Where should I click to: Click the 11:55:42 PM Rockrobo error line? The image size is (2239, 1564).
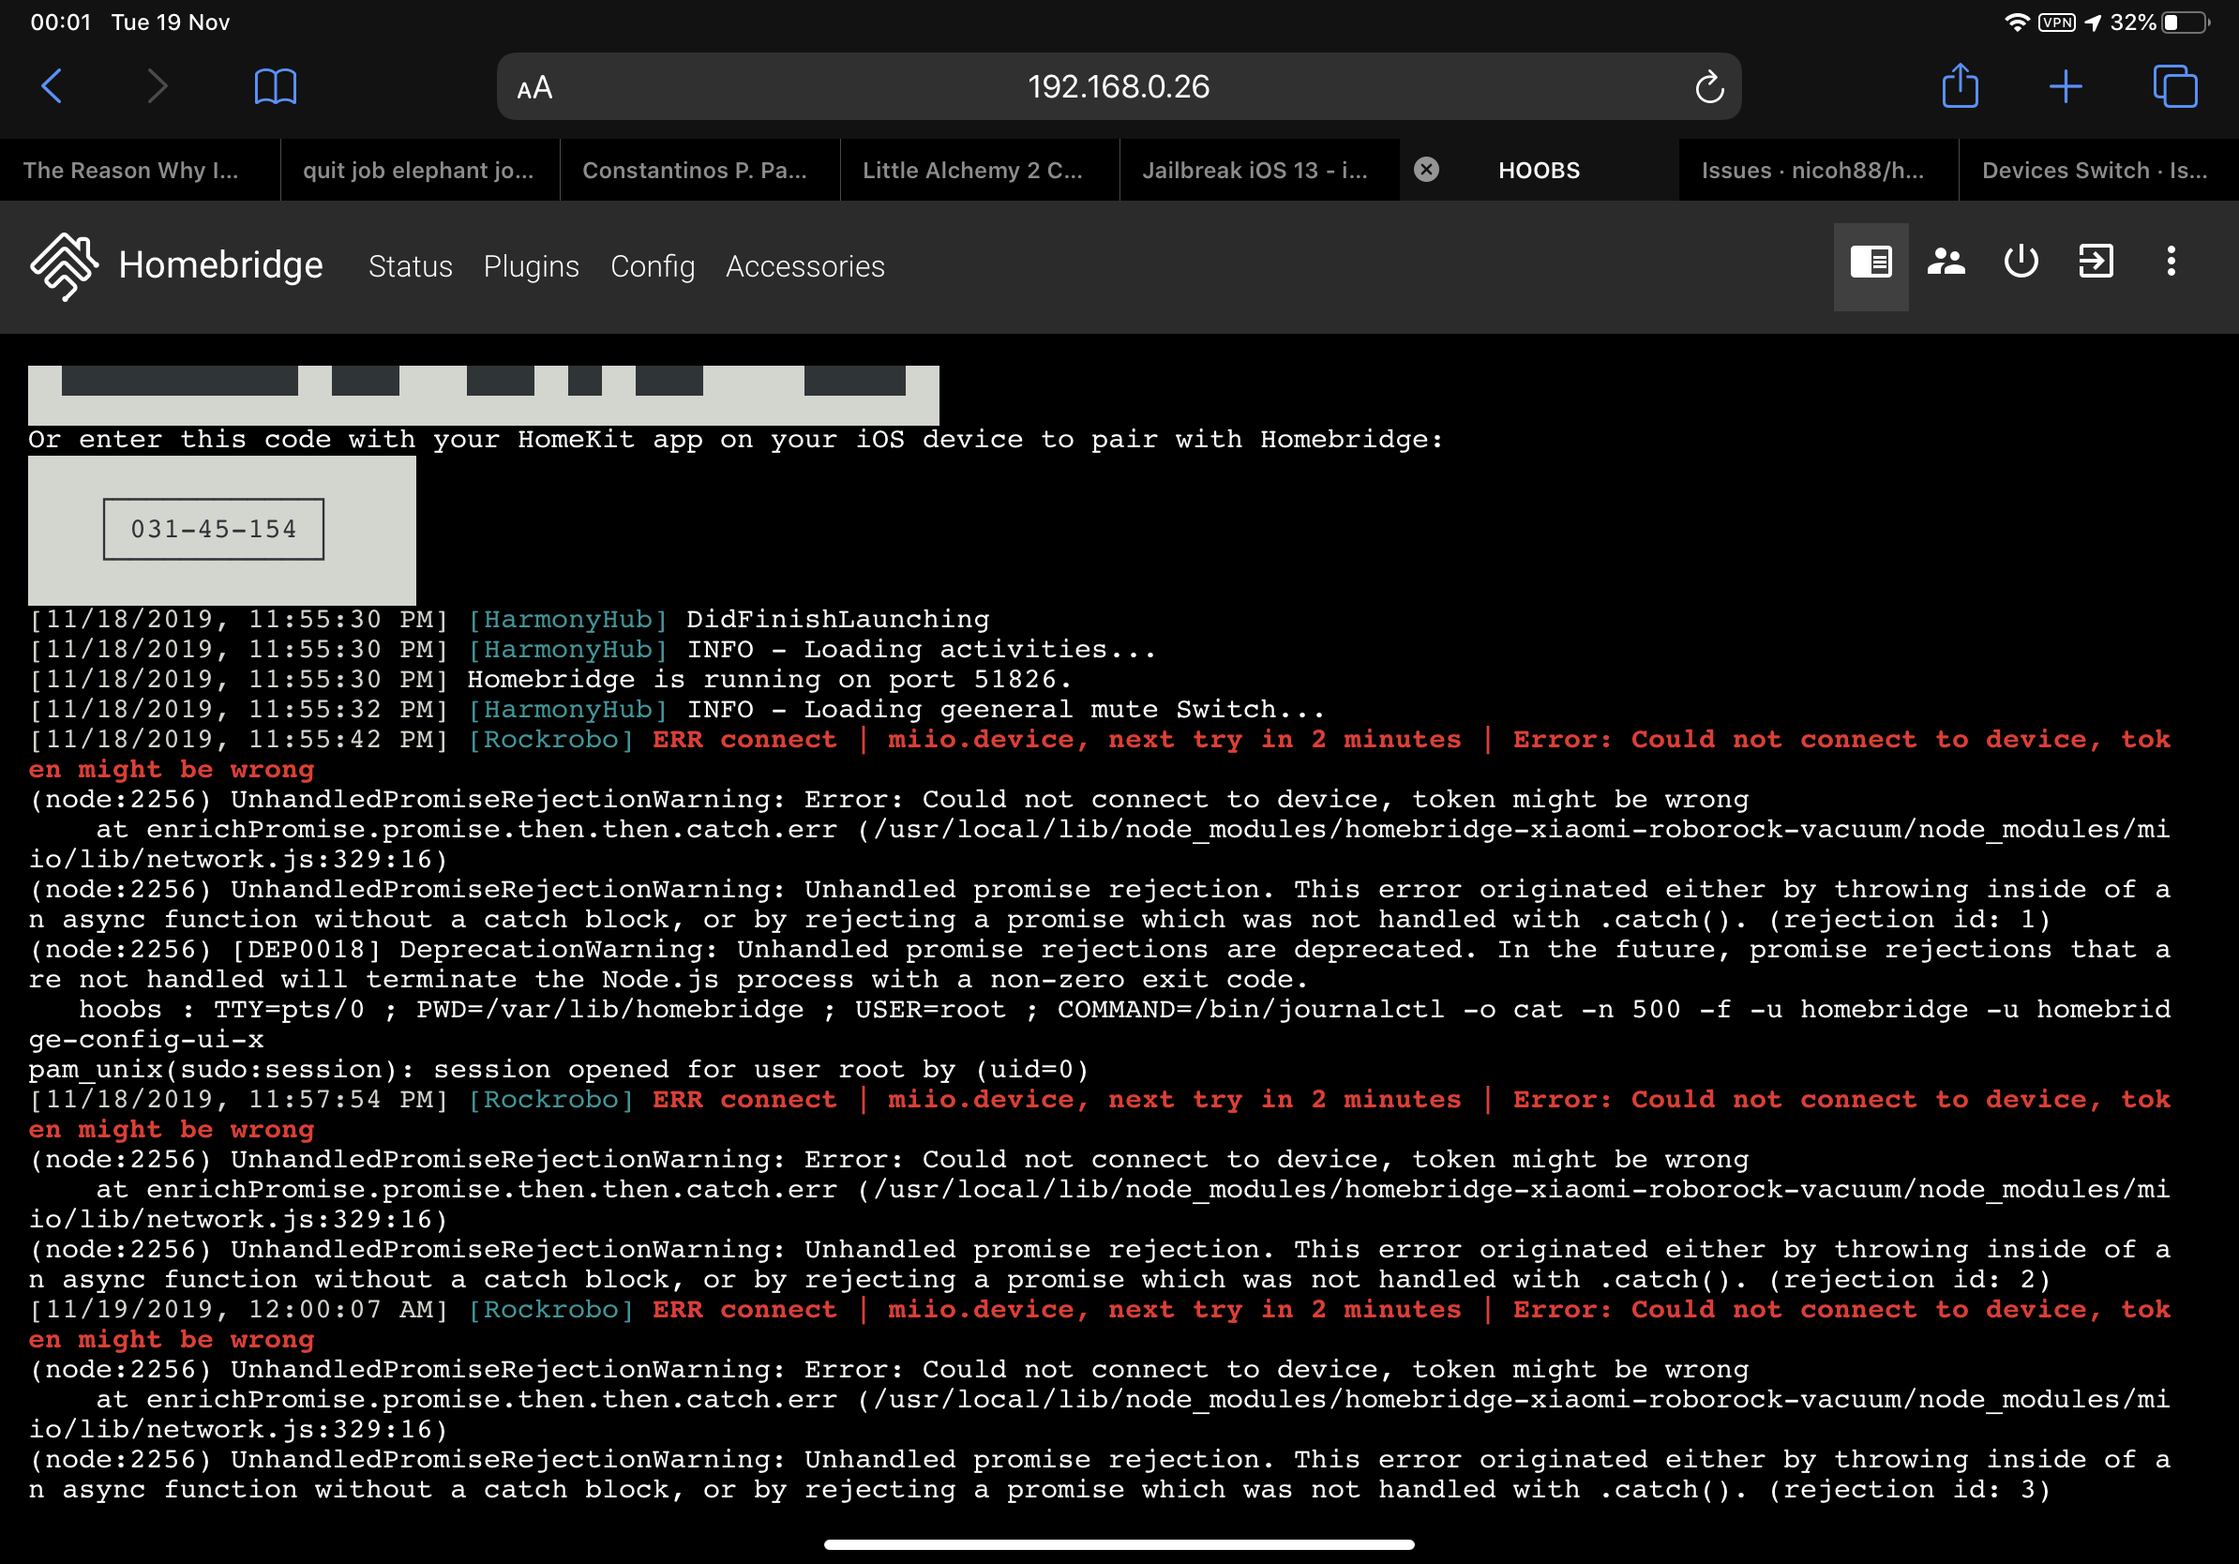(1100, 754)
